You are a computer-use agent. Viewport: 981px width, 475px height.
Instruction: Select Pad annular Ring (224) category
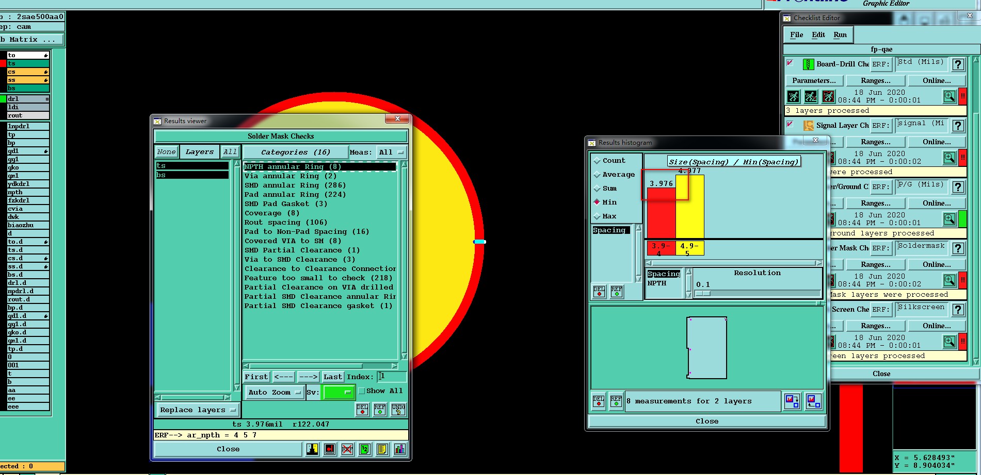[295, 195]
